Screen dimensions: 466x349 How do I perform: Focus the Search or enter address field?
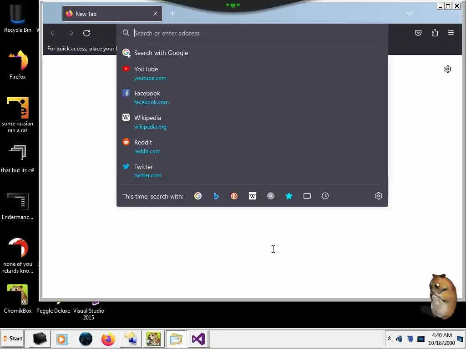252,33
